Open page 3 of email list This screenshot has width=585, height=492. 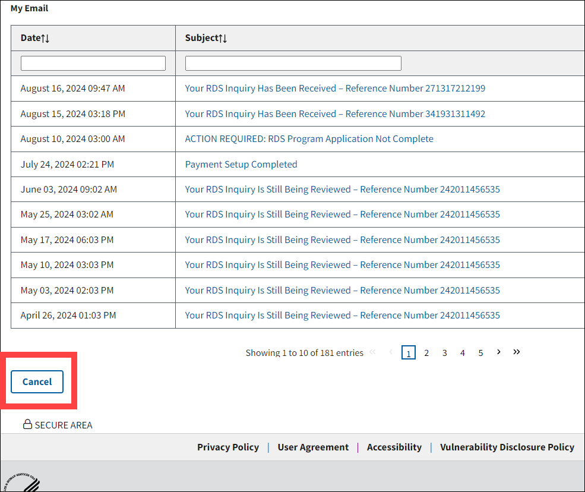pos(444,353)
